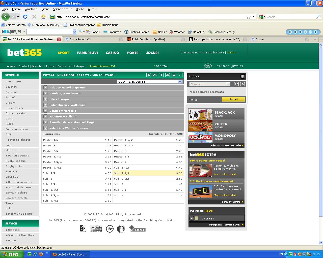Screen dimensions: 323x258
Task: Expand the Hamburg v Anderlecht match
Action: tap(45, 93)
